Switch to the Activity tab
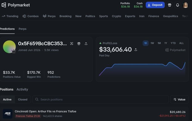Viewport: 192px width, 121px height. pyautogui.click(x=22, y=89)
